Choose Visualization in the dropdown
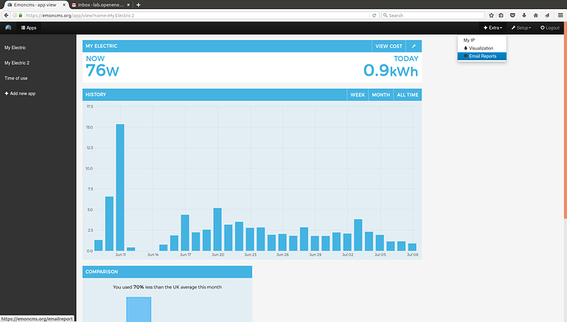 click(x=482, y=48)
